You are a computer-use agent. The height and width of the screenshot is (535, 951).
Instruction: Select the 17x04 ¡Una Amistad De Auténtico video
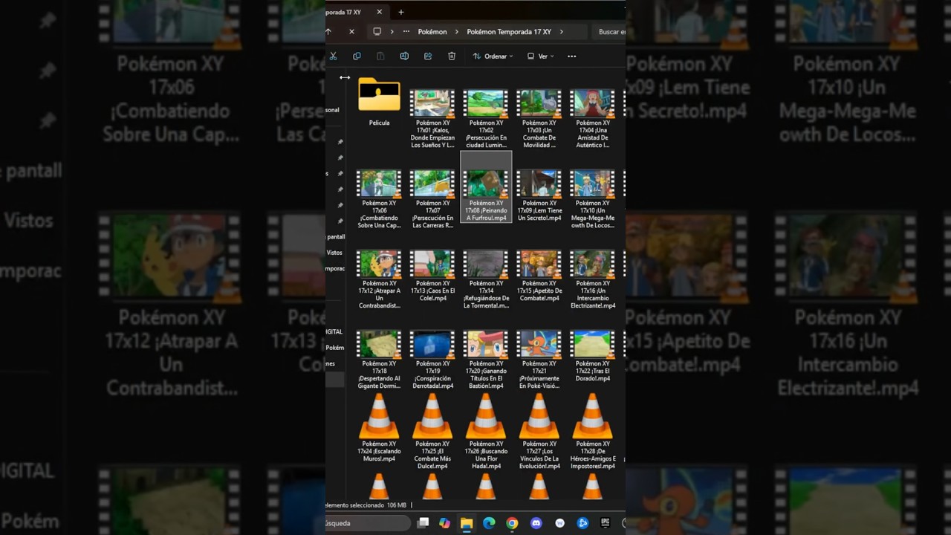(593, 118)
